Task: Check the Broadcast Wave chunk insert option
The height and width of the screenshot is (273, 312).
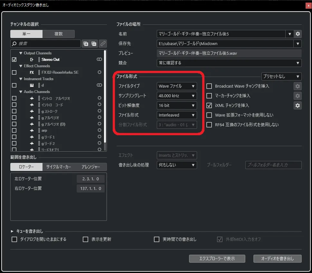Action: coord(209,86)
